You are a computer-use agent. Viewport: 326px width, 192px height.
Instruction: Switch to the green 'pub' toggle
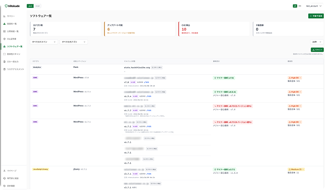(x=30, y=6)
